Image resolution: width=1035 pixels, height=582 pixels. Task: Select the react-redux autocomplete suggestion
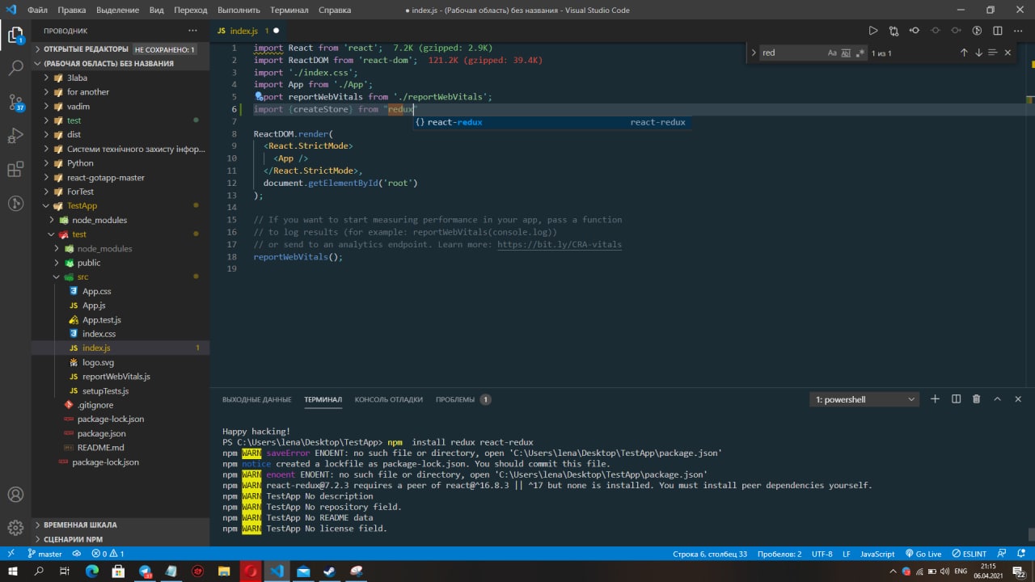coord(551,122)
